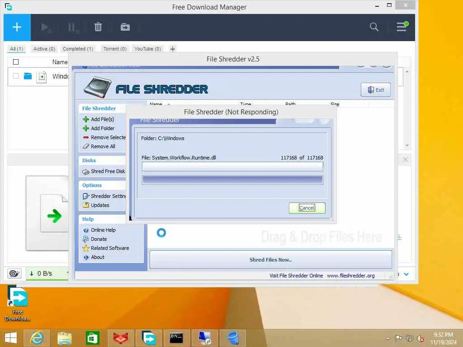Click the Shredder Settings icon

86,196
